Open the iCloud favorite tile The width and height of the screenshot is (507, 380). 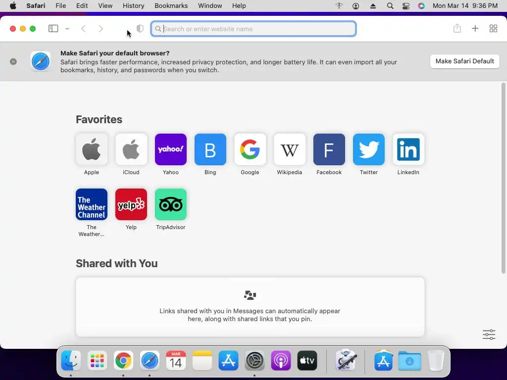click(131, 149)
